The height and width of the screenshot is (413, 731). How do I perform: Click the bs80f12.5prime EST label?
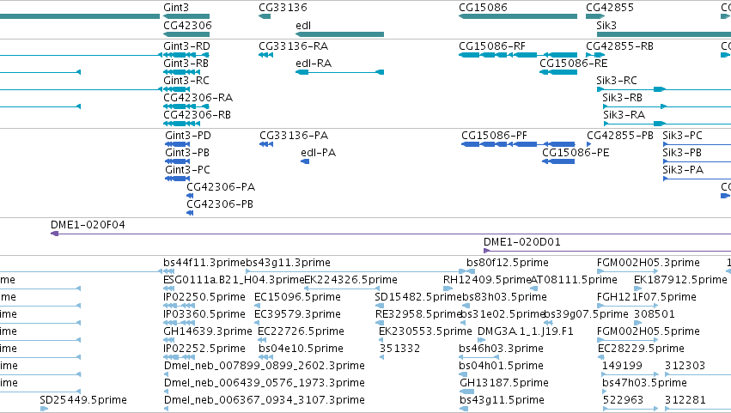click(x=507, y=263)
